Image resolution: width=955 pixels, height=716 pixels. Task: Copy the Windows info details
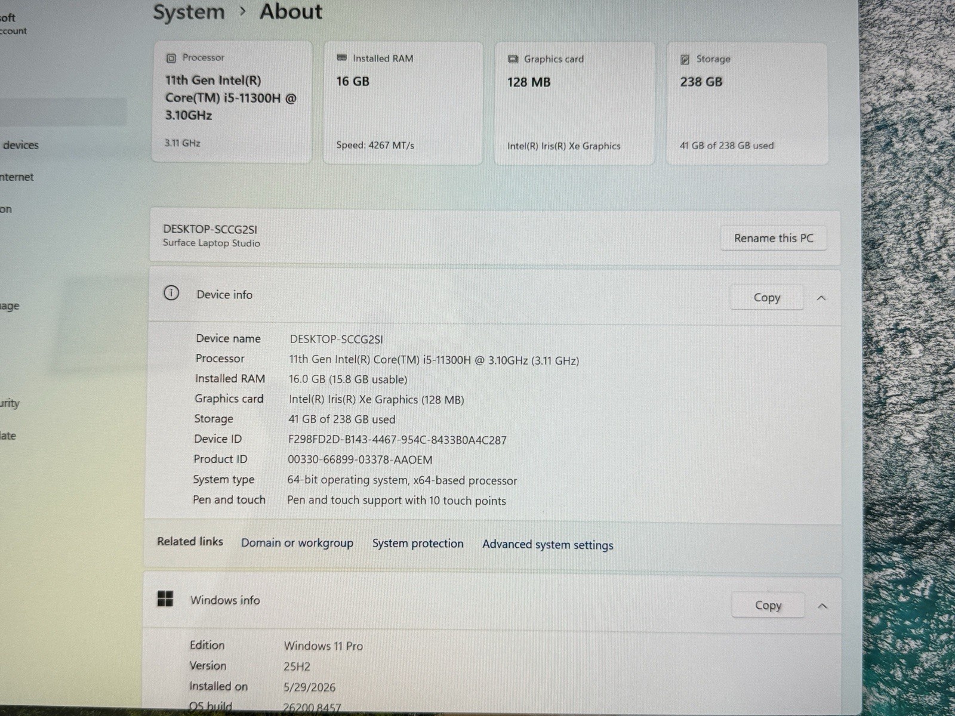[768, 605]
